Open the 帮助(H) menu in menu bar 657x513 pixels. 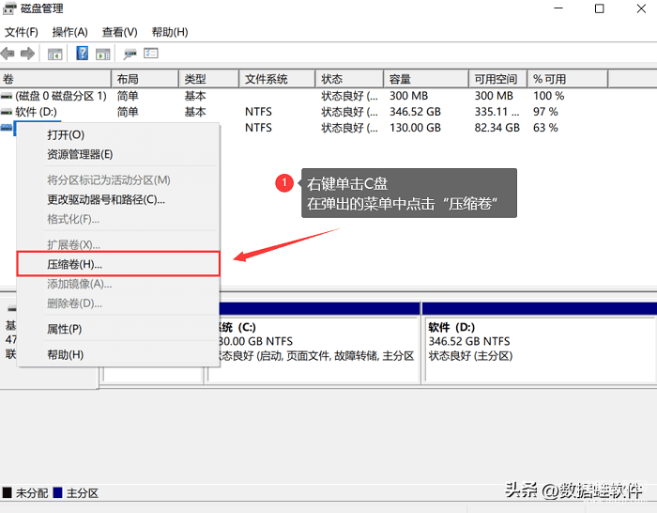pyautogui.click(x=170, y=32)
